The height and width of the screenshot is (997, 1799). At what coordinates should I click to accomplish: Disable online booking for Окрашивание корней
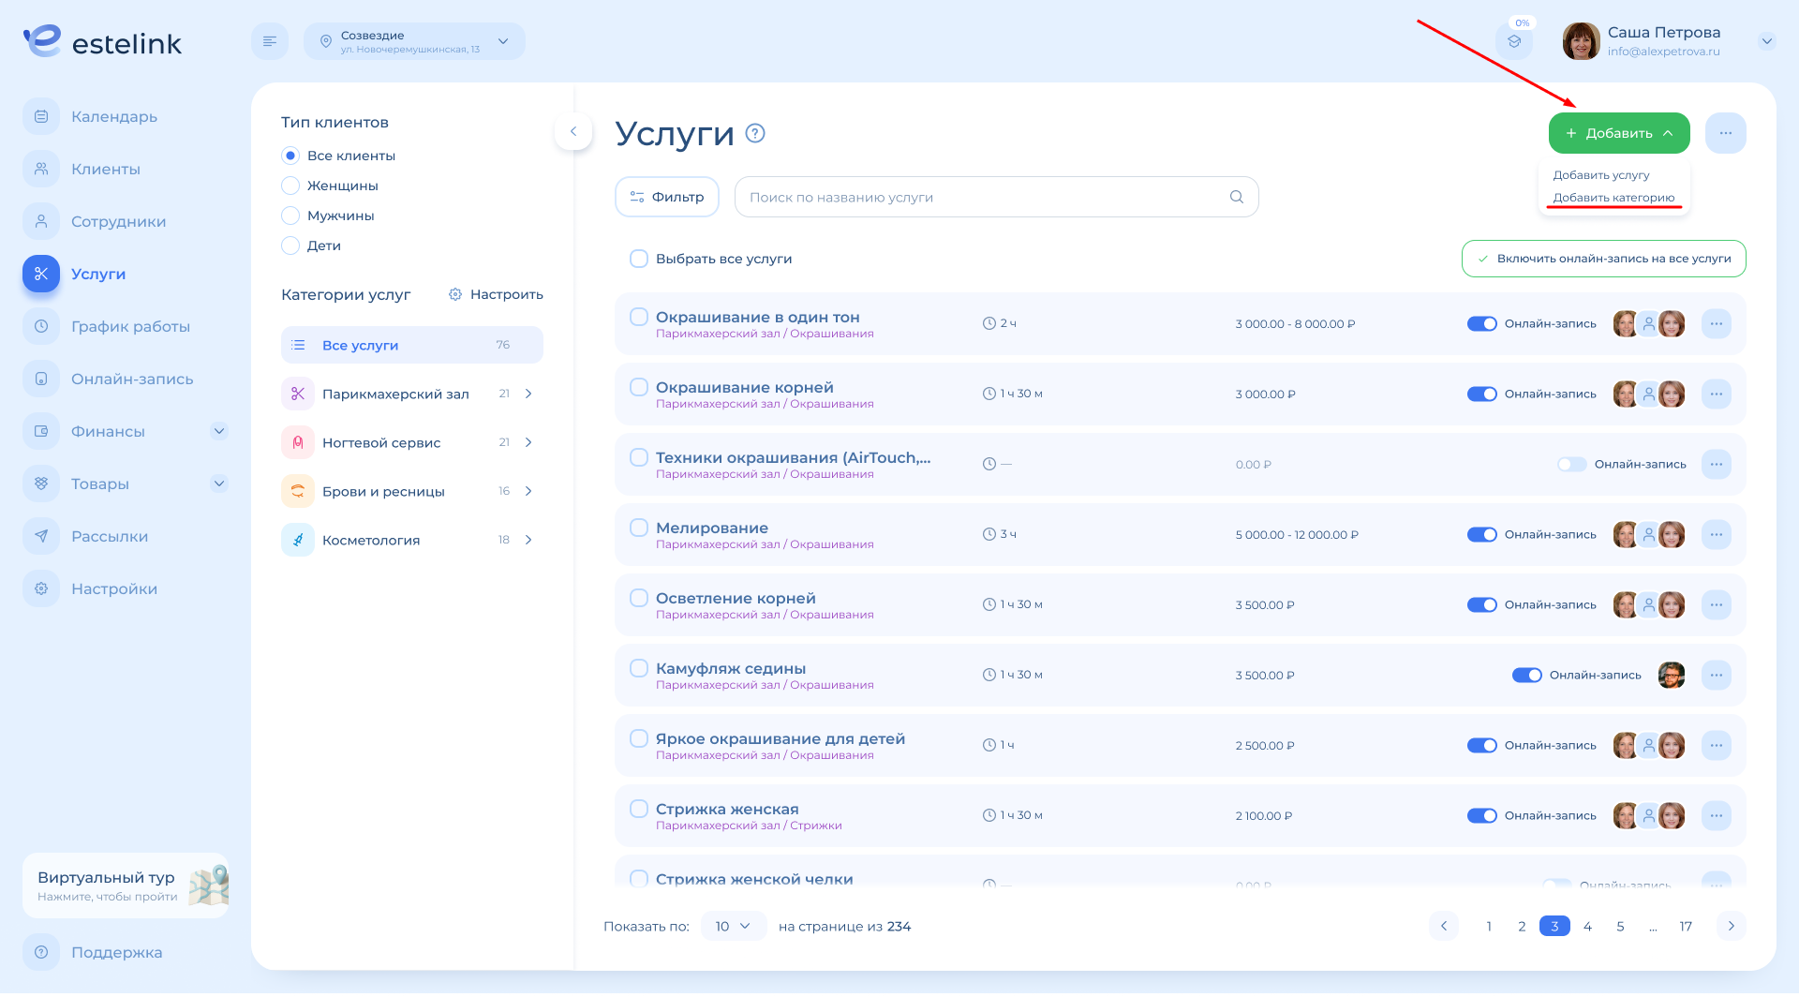[1481, 394]
